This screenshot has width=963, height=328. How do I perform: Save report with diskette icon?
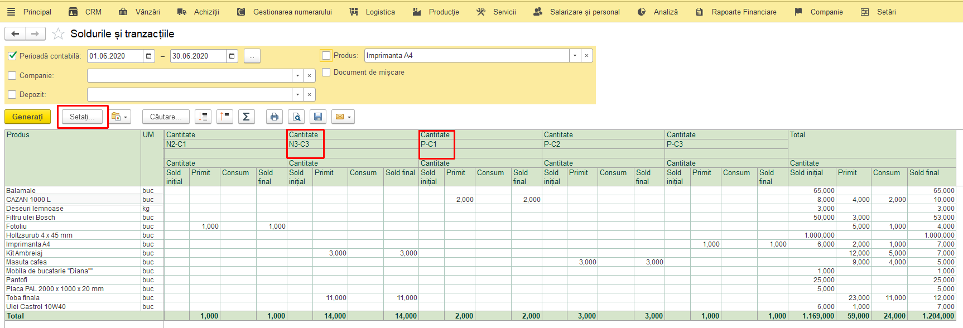pyautogui.click(x=318, y=117)
